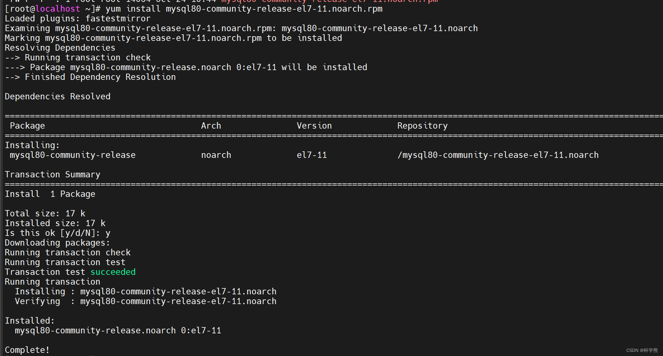The image size is (663, 356).
Task: Click the 'Total size: 17 k' line
Action: [45, 214]
